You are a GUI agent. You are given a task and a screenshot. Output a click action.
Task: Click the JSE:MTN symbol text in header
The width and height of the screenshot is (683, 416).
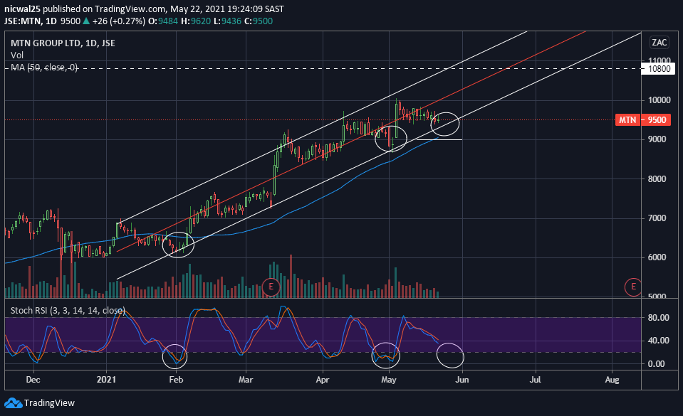pyautogui.click(x=23, y=21)
